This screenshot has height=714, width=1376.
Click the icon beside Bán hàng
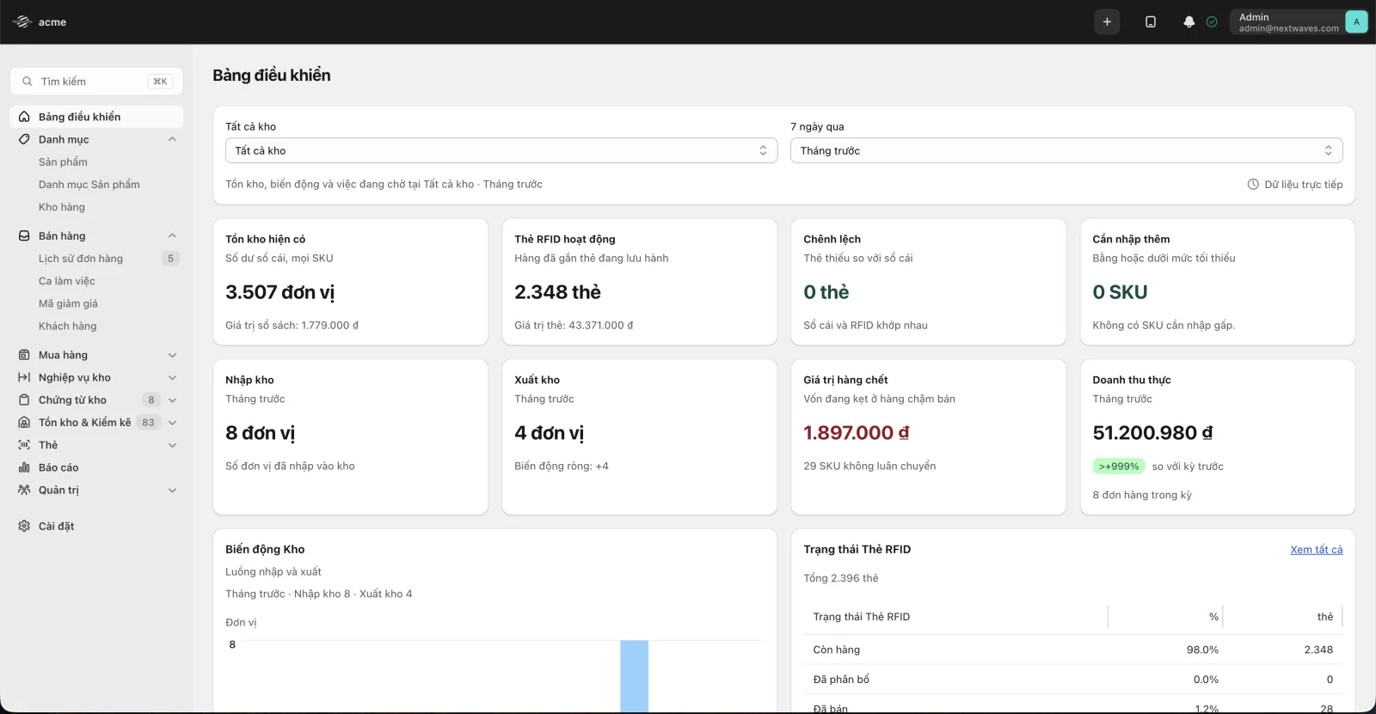tap(24, 235)
